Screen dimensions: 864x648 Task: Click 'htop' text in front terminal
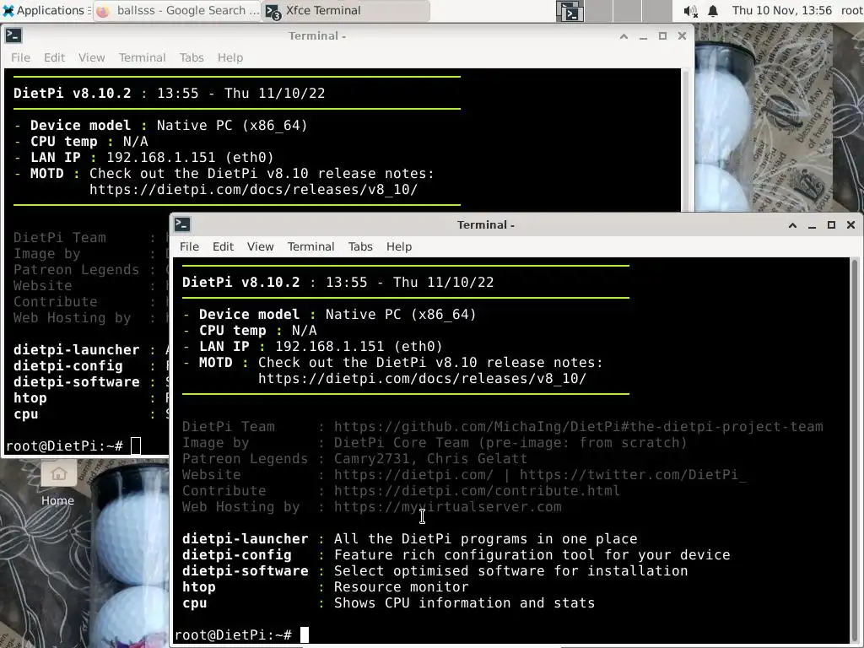pos(199,587)
